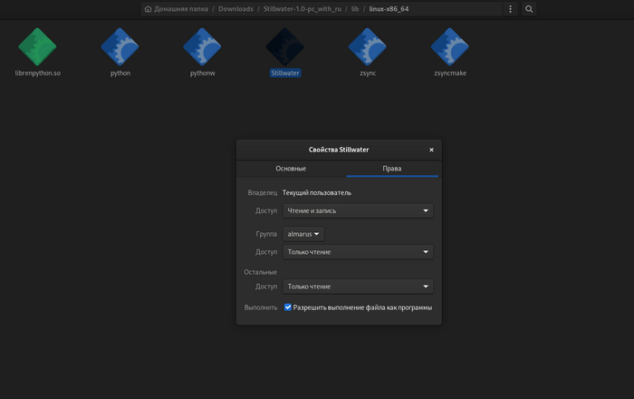Click the Stillwater file icon

[285, 45]
